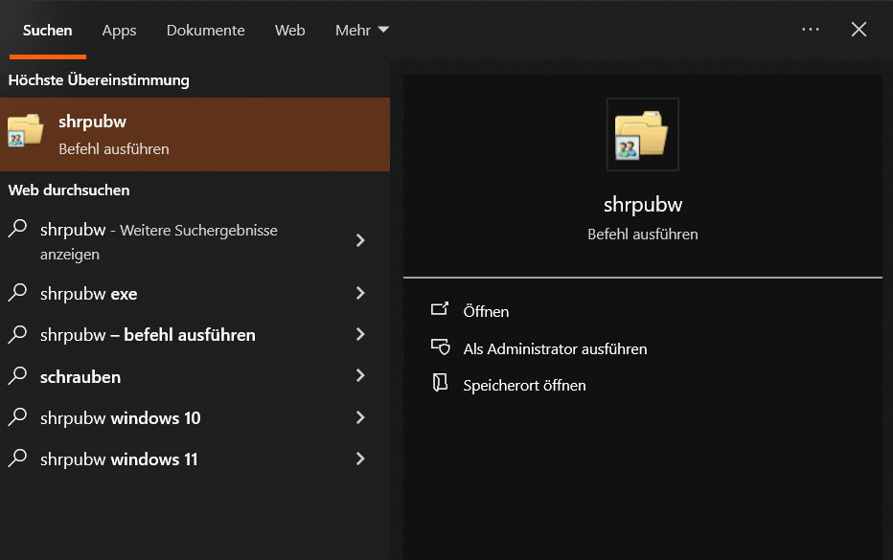Click the administrator shield icon

tap(440, 346)
